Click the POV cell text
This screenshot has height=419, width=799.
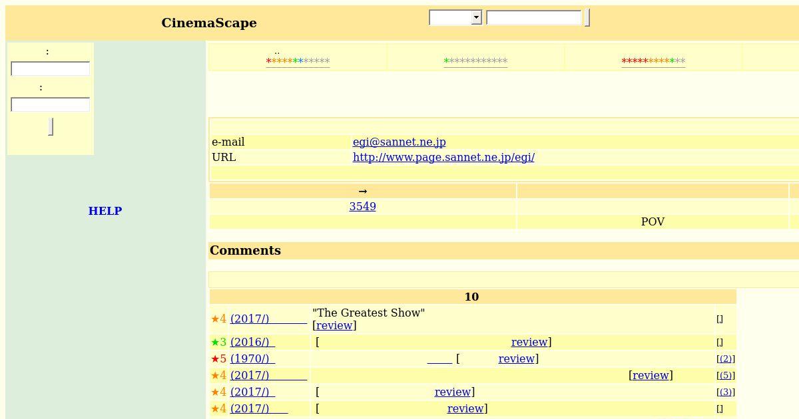(x=653, y=221)
